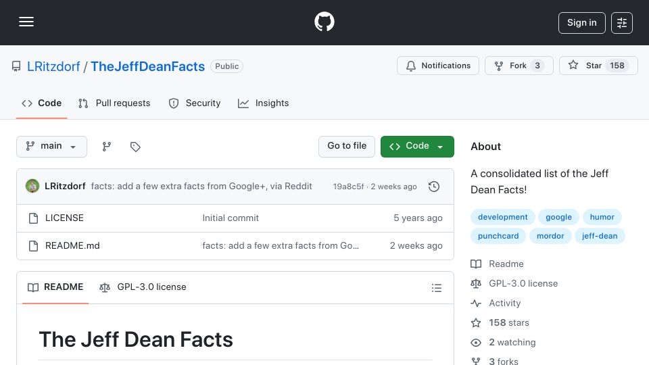View branches via the branch icon
The height and width of the screenshot is (365, 649).
[107, 147]
